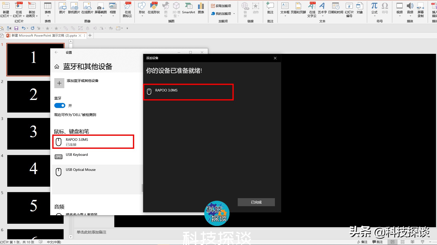Click 在线图片 ribbon icon
The image size is (437, 245).
pyautogui.click(x=87, y=8)
